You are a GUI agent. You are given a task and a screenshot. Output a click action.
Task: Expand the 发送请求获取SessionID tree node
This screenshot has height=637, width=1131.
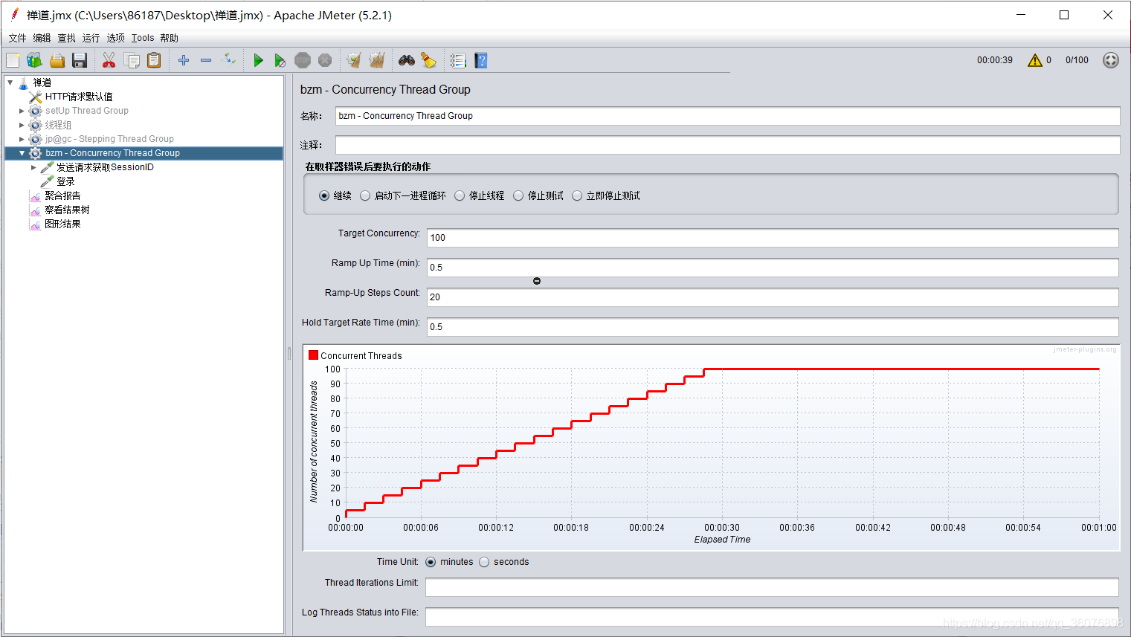coord(33,167)
